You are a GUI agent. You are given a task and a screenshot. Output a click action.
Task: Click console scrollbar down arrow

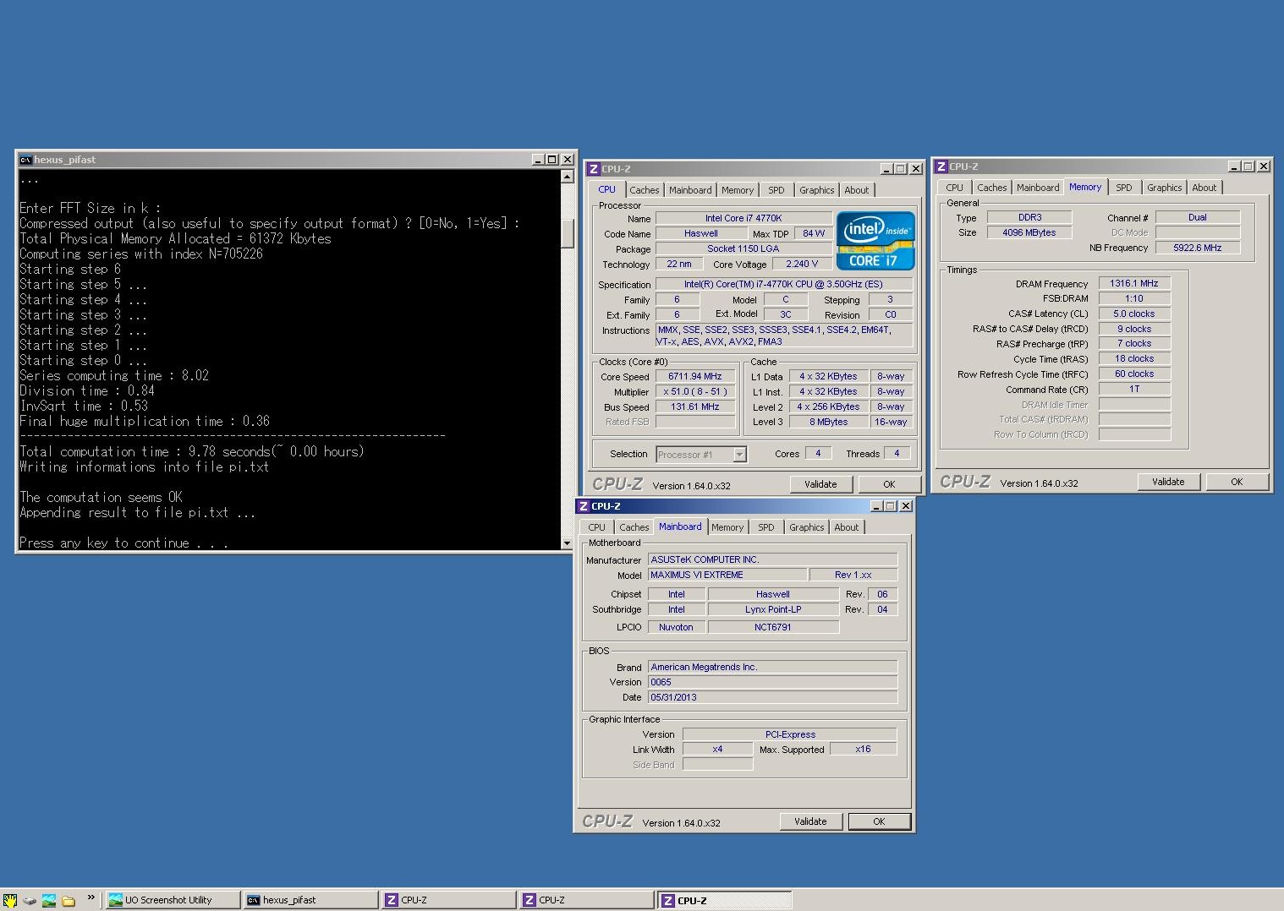[568, 543]
